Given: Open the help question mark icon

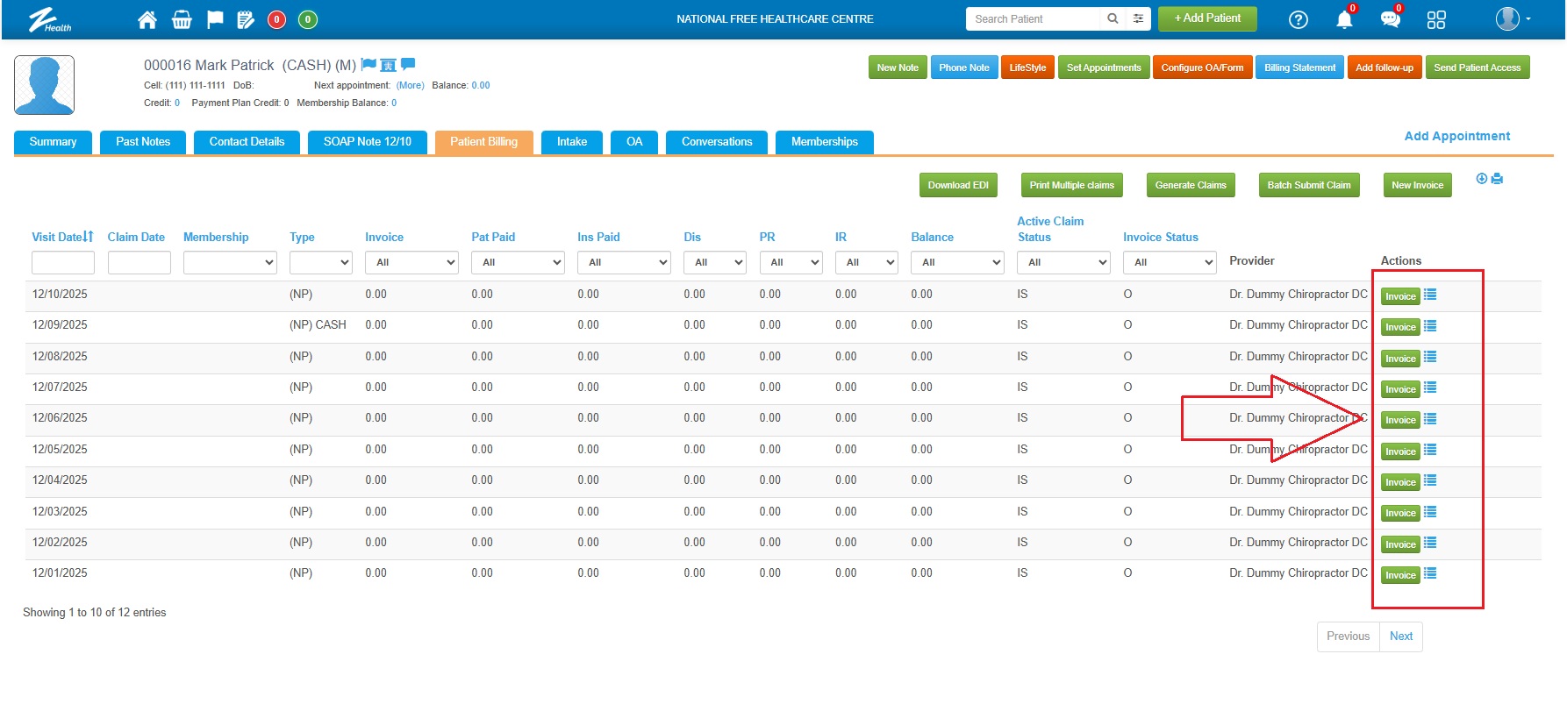Looking at the screenshot, I should [1298, 20].
